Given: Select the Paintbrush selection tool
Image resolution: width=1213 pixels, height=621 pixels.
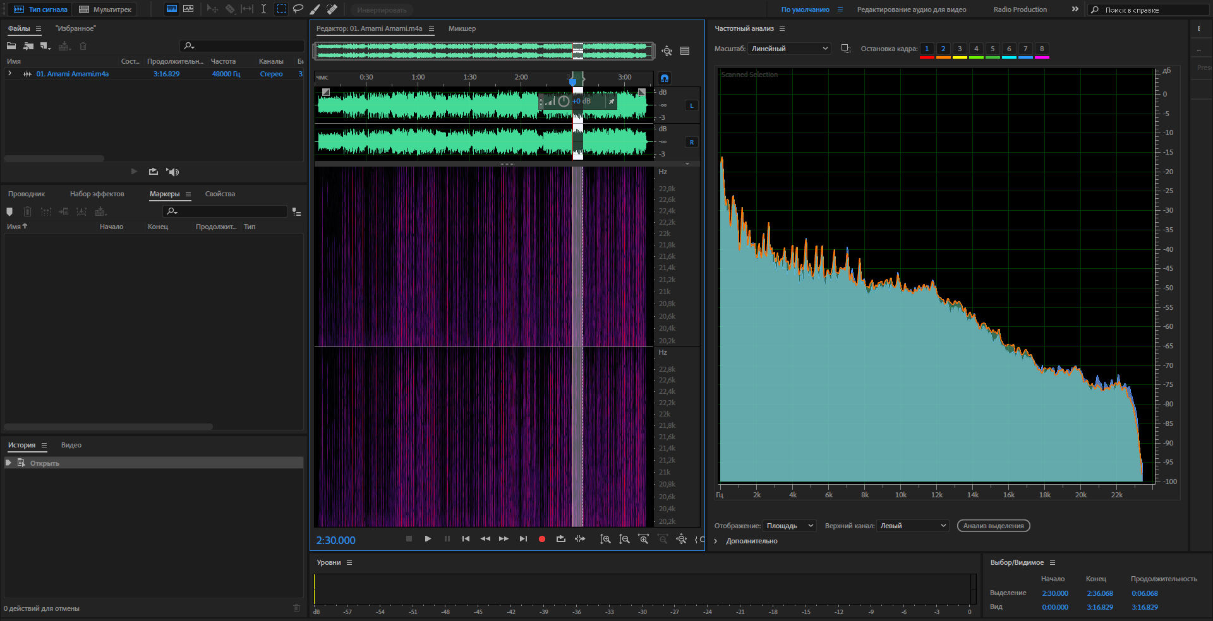Looking at the screenshot, I should click(x=315, y=9).
